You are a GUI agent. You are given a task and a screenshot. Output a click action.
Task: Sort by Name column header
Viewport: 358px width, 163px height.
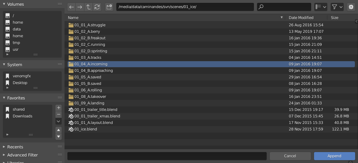pos(175,18)
